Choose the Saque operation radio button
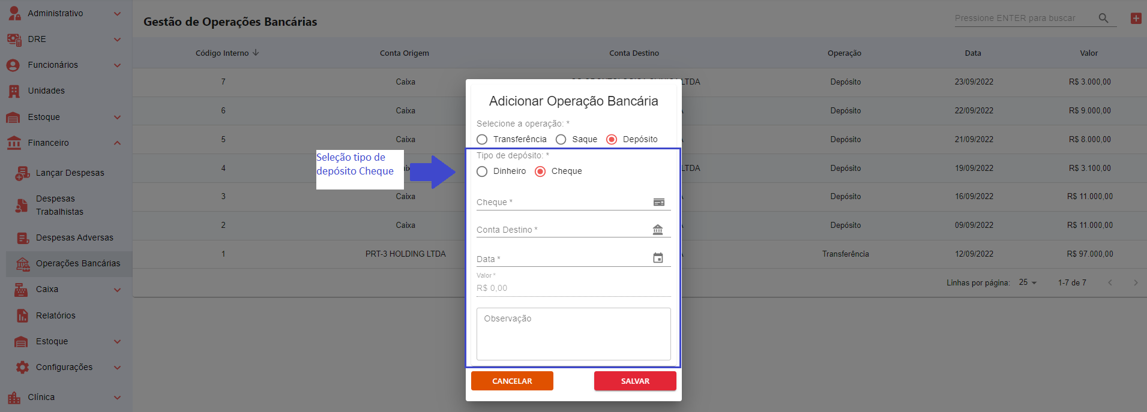The height and width of the screenshot is (412, 1147). [561, 139]
